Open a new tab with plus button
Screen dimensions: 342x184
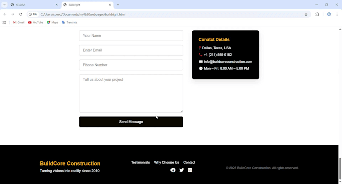[x=118, y=5]
